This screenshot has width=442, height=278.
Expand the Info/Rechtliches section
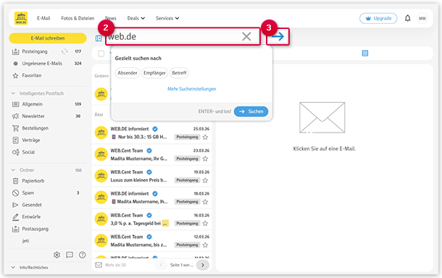(x=13, y=267)
